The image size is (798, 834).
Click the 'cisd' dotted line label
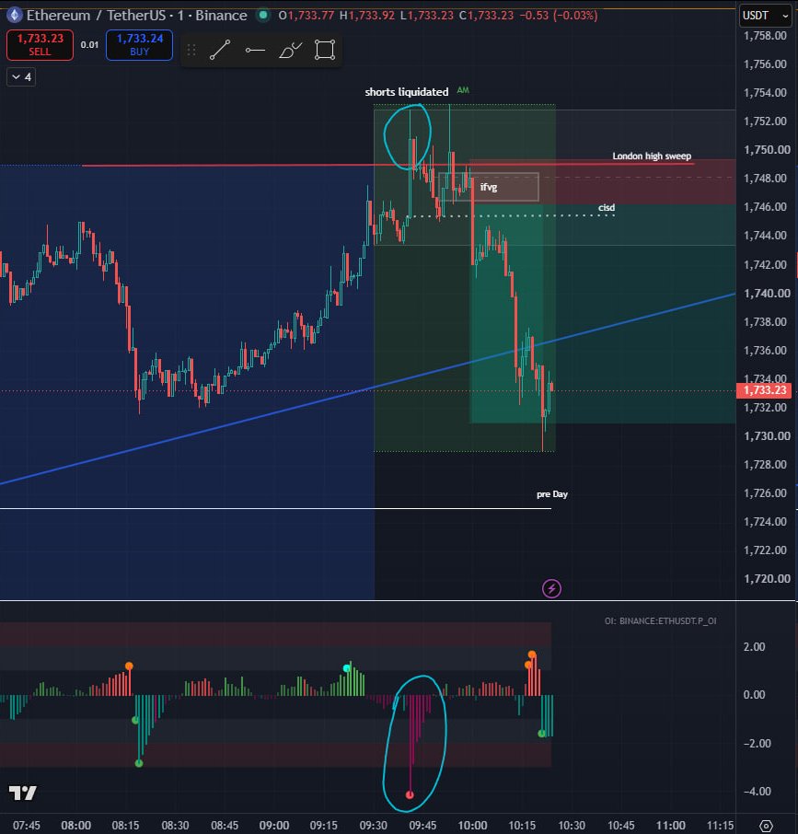click(x=607, y=207)
